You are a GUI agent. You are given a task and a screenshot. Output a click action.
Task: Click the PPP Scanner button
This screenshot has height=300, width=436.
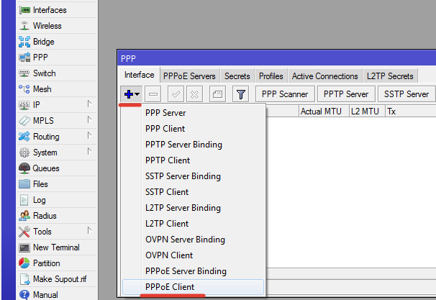coord(285,94)
